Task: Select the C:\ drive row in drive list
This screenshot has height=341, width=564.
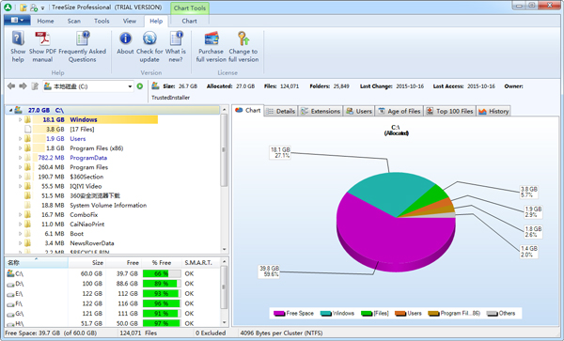Action: tap(112, 273)
